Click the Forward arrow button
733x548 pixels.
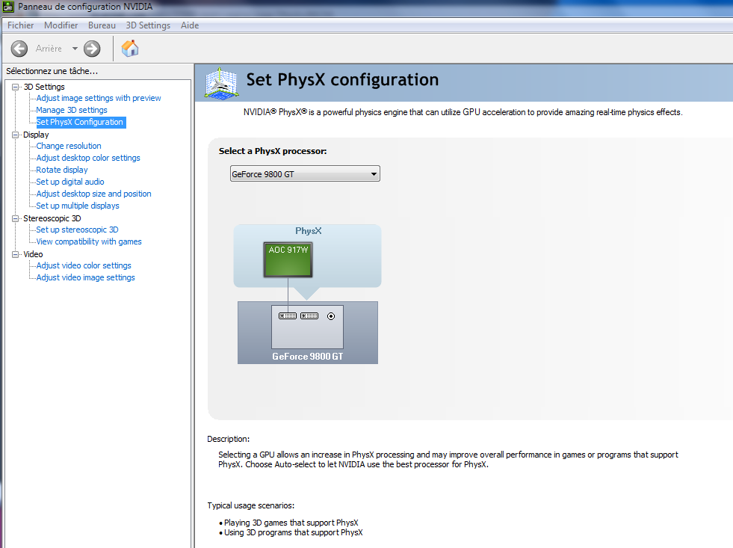[x=92, y=49]
